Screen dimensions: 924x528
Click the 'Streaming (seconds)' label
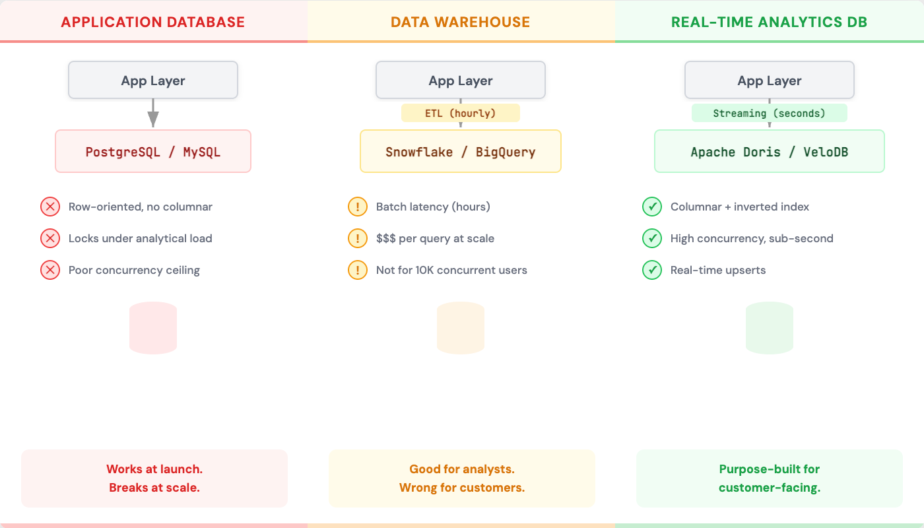point(770,114)
